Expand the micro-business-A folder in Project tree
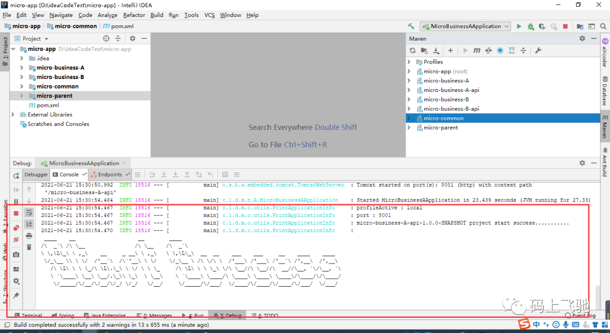Image resolution: width=610 pixels, height=333 pixels. (x=22, y=68)
